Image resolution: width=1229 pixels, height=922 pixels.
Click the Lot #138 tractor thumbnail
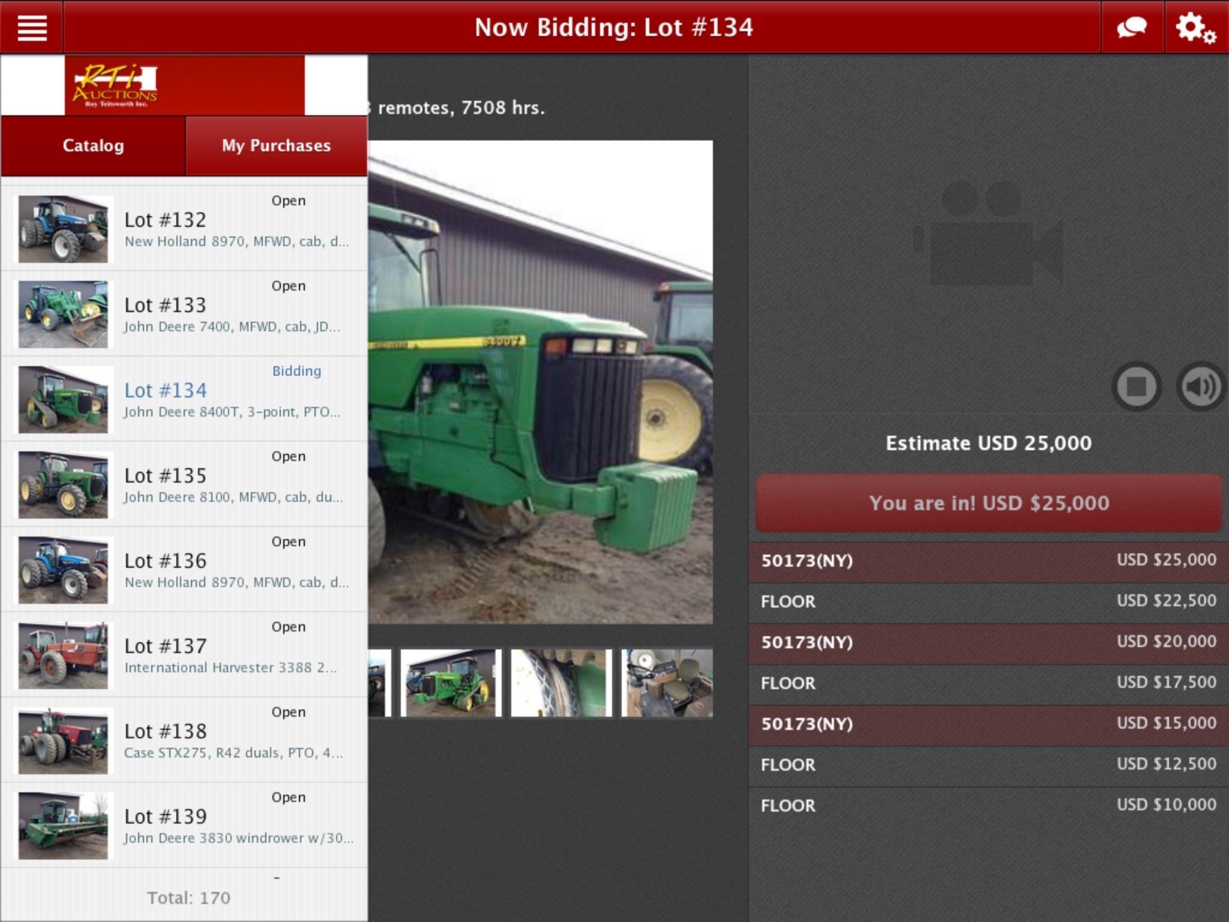tap(63, 741)
